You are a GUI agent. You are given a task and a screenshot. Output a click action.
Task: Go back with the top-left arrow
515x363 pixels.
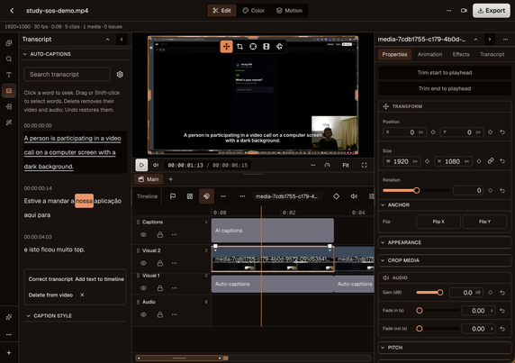click(12, 11)
